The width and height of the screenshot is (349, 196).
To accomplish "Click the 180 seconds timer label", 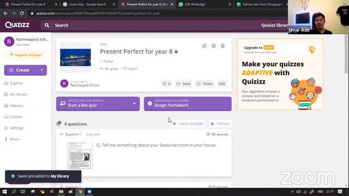I will [x=217, y=134].
